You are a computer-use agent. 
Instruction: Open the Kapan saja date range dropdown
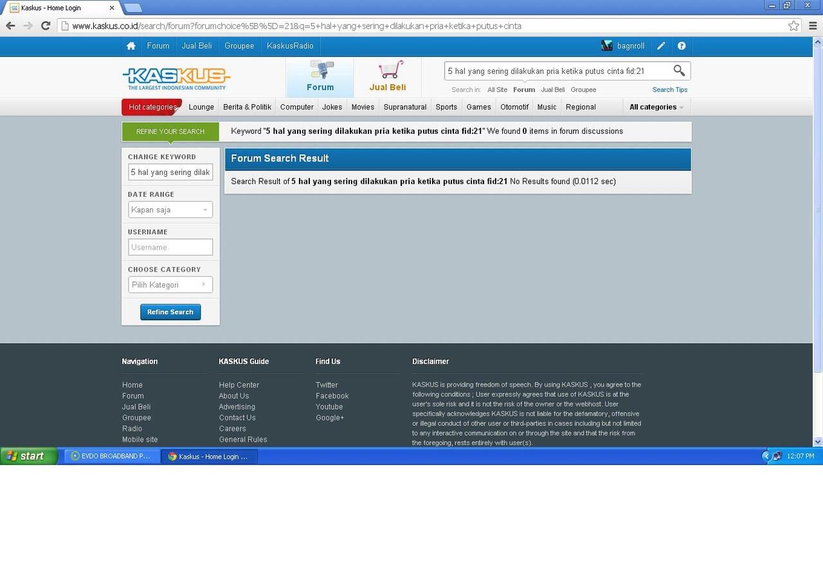point(170,210)
